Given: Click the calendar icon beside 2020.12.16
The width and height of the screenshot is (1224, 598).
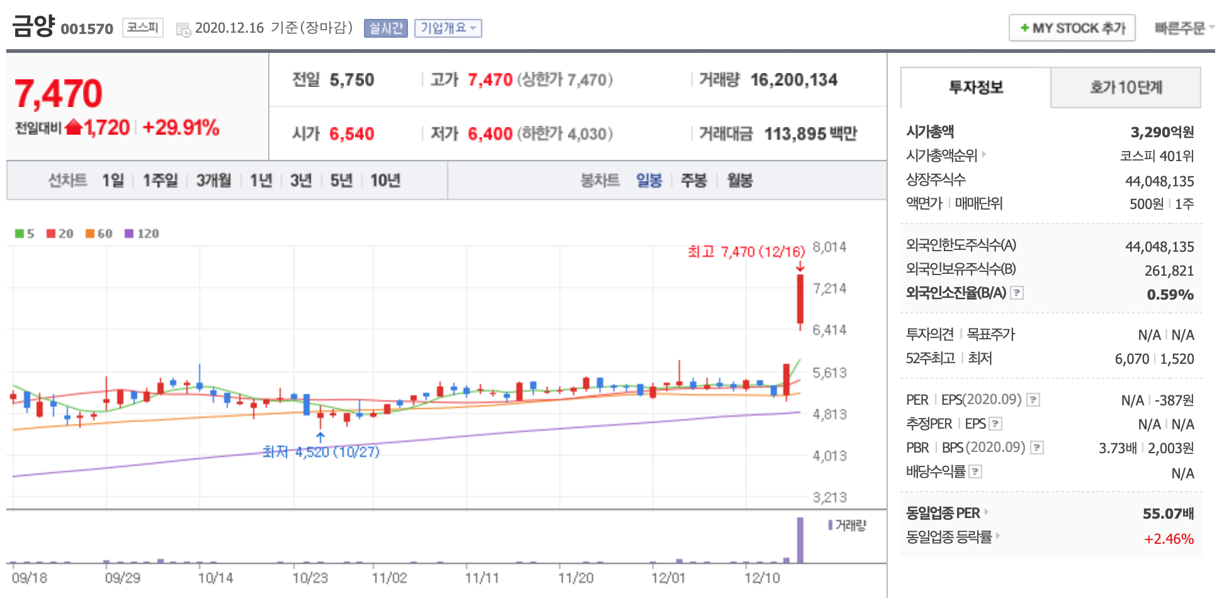Looking at the screenshot, I should pyautogui.click(x=183, y=30).
